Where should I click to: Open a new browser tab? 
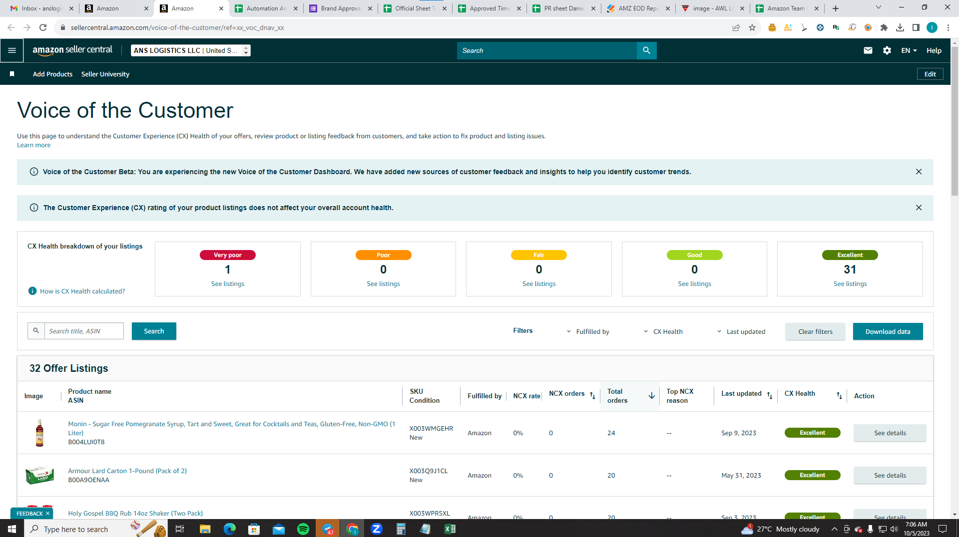pos(836,8)
